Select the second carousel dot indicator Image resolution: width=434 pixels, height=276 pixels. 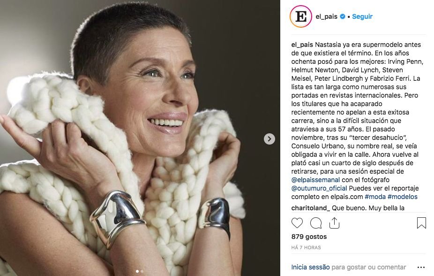point(142,271)
